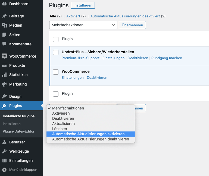Go to Produkte in the sidebar

click(21, 65)
